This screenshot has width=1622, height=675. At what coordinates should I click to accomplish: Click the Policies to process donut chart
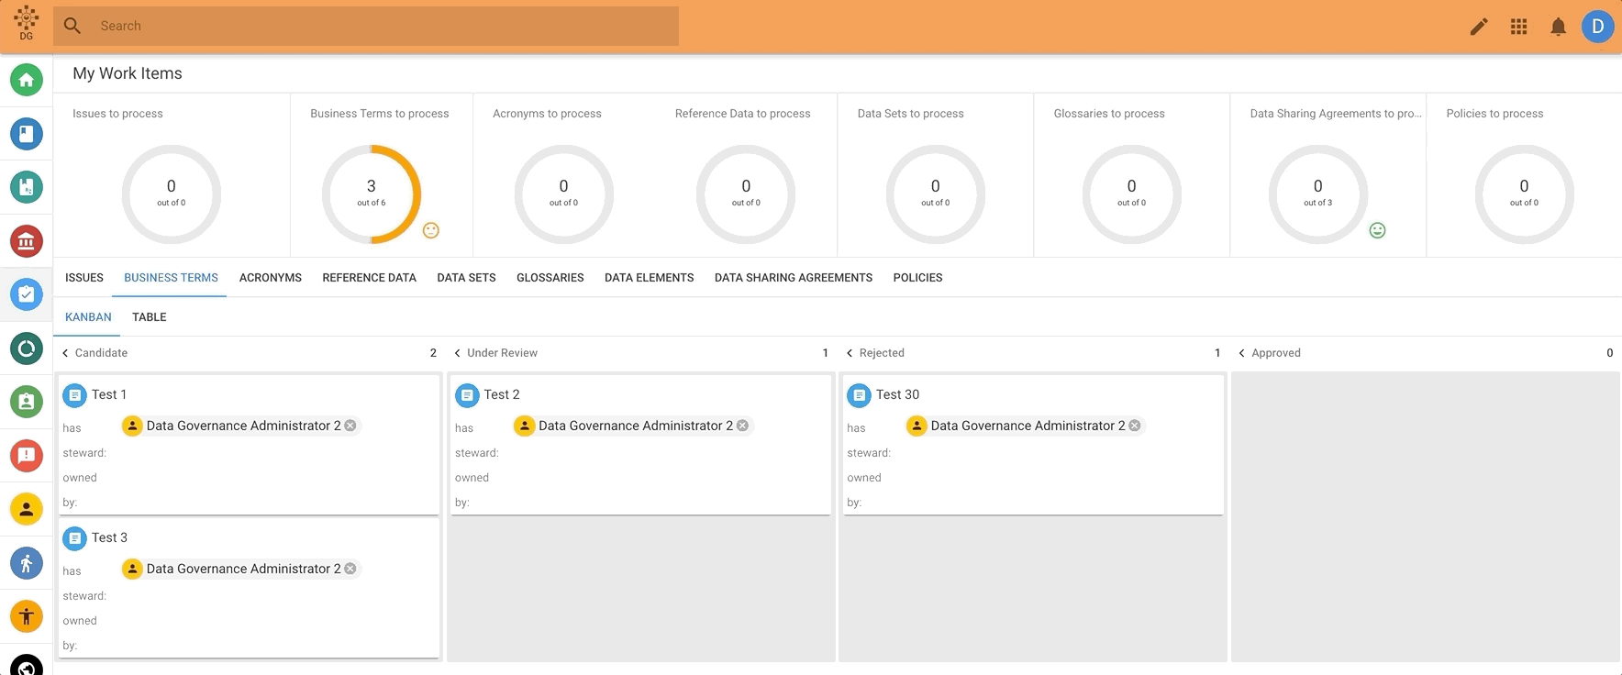(1525, 194)
